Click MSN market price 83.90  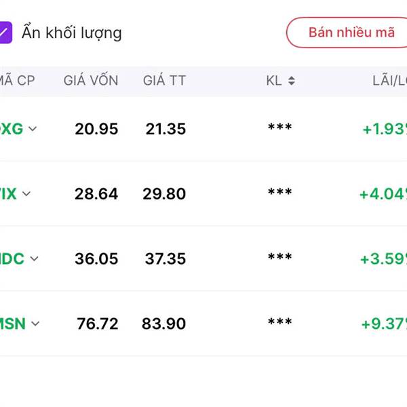tap(163, 324)
